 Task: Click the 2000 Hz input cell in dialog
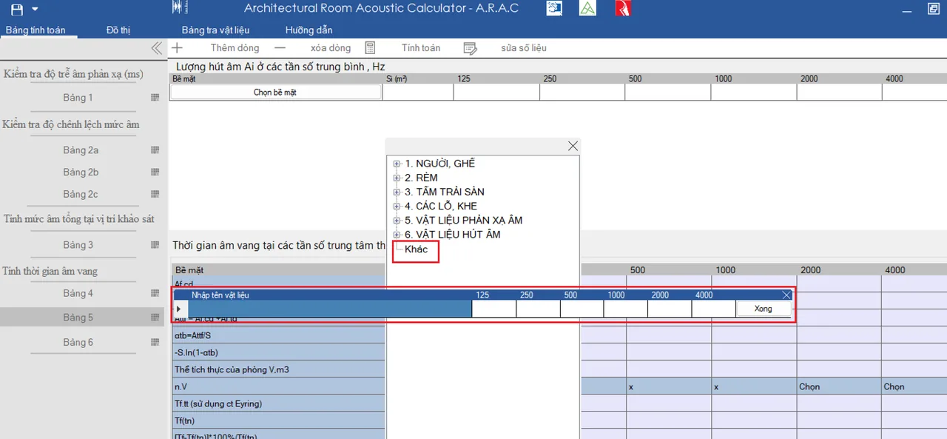670,309
